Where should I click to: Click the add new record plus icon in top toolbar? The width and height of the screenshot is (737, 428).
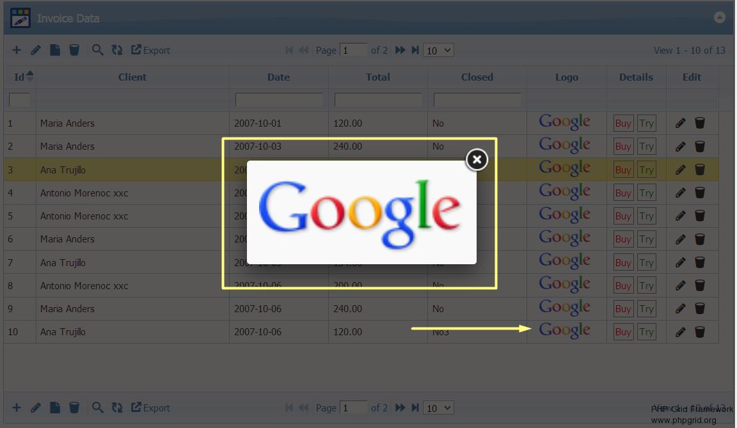click(x=17, y=50)
